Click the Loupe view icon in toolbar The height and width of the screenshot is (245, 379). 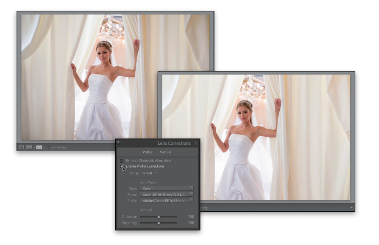coord(21,148)
